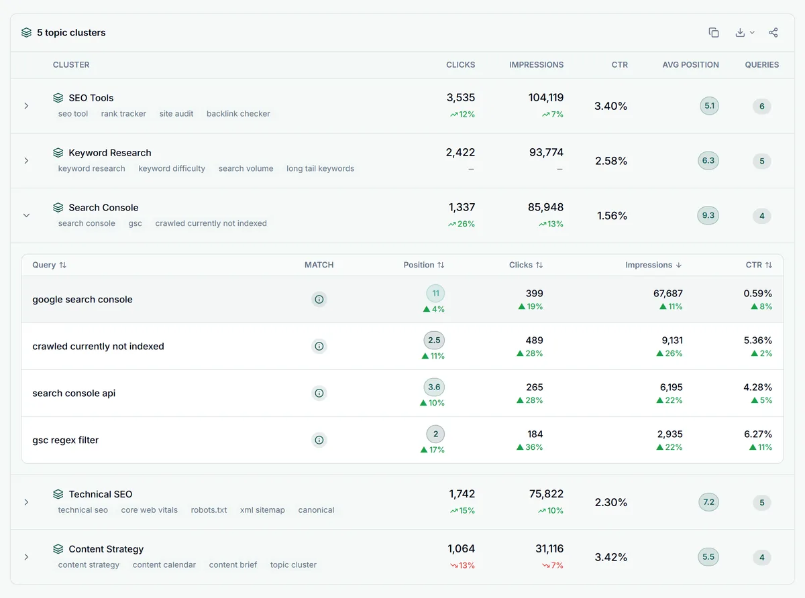Click the layers icon next to Search Console
805x598 pixels.
58,208
